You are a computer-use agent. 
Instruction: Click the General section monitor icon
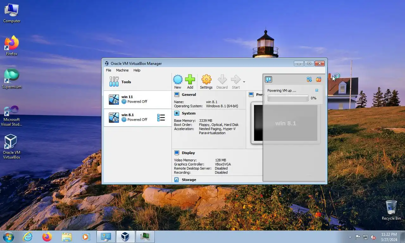[177, 95]
